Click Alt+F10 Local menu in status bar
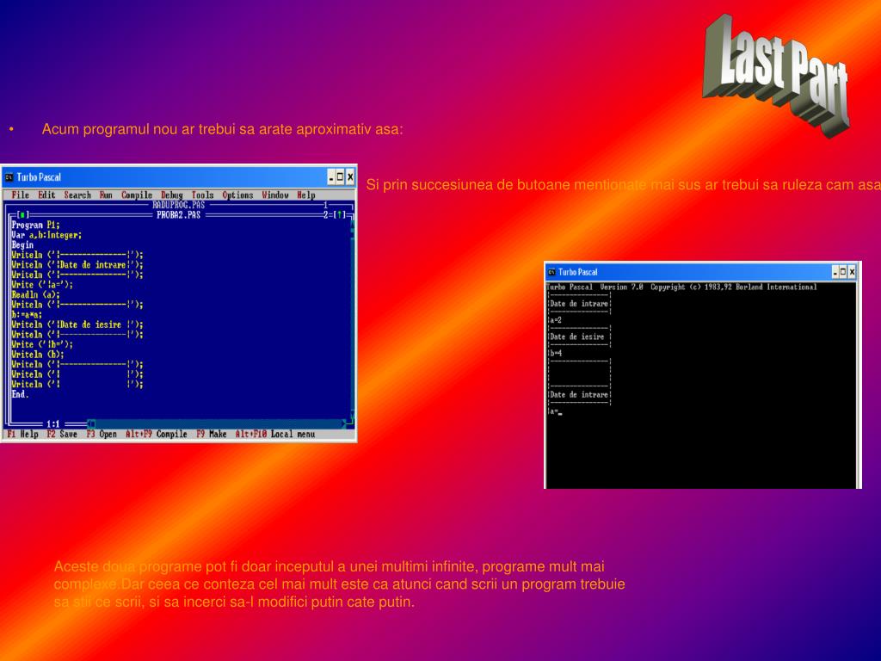This screenshot has width=881, height=661. coord(275,434)
